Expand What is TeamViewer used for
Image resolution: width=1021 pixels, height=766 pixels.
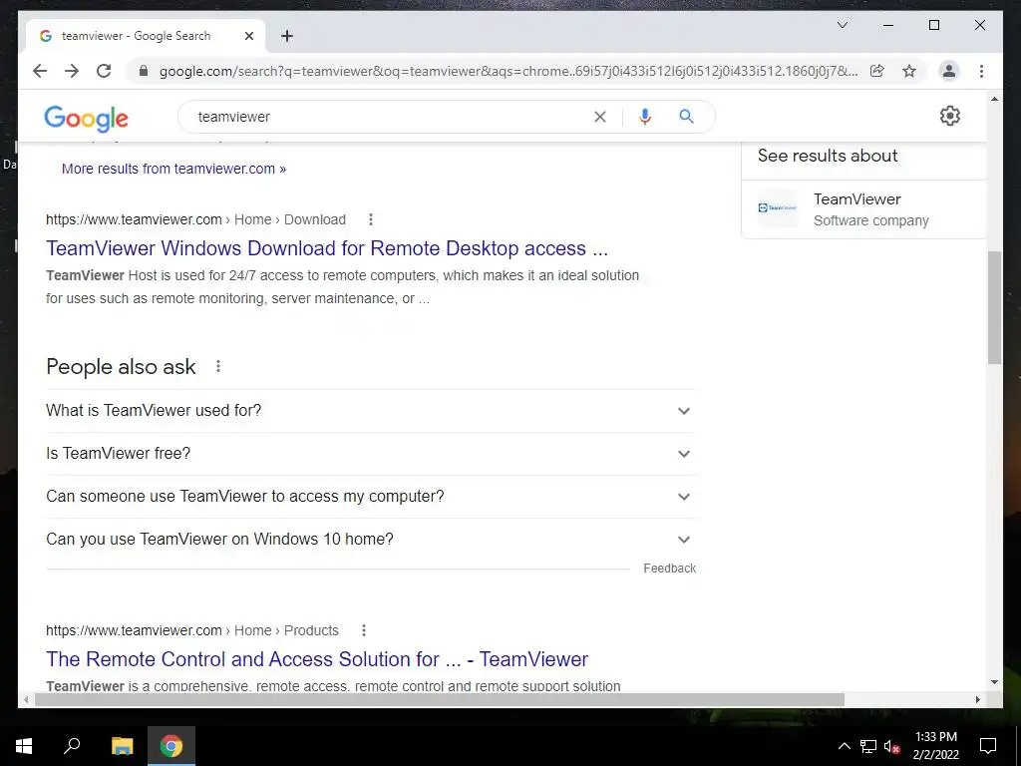coord(371,410)
